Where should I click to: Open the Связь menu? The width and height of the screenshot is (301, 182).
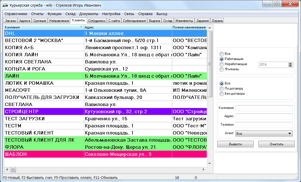tap(129, 14)
